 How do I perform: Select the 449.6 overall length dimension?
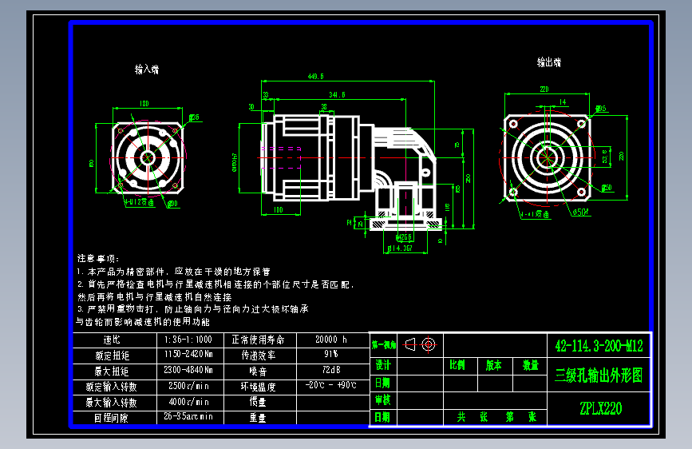tap(315, 77)
